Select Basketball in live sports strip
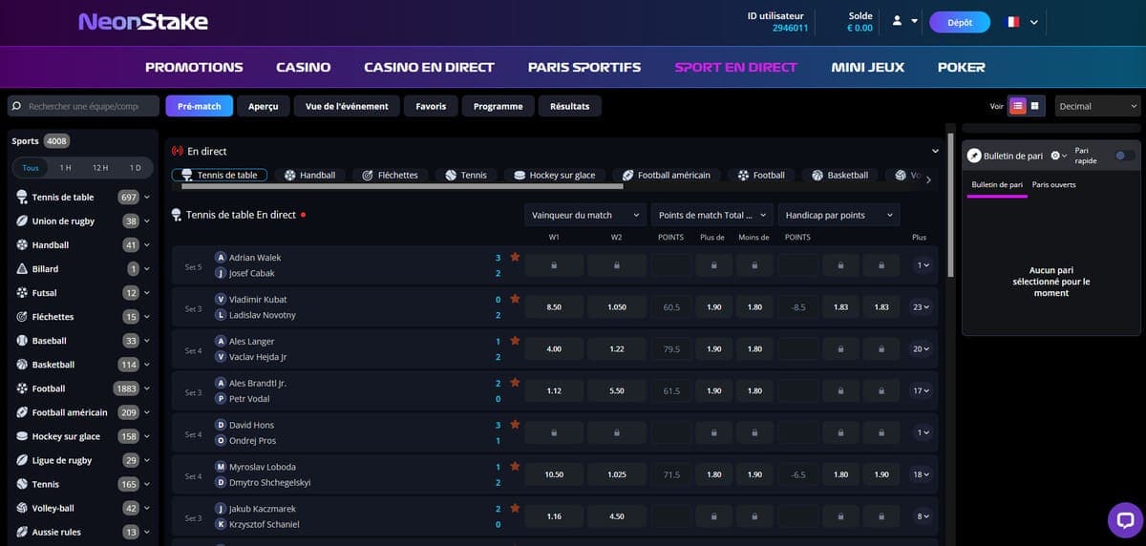This screenshot has width=1146, height=546. pos(839,176)
